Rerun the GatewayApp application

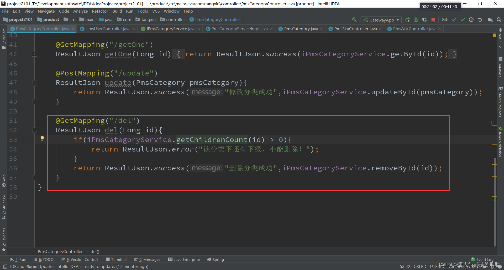407,20
